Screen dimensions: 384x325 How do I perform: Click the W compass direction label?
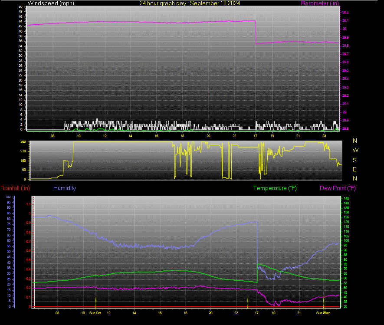click(355, 150)
